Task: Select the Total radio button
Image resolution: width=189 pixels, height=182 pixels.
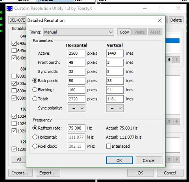Action: pos(35,99)
